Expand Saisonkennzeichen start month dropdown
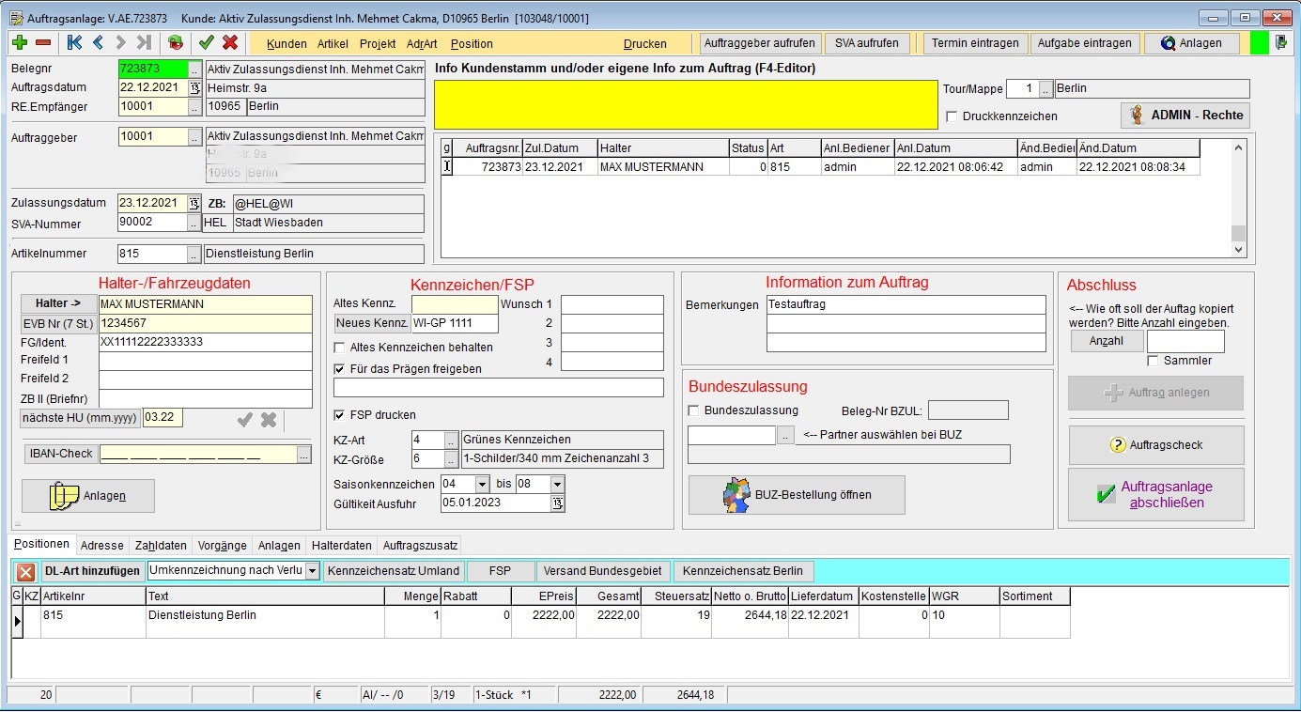 tap(482, 484)
